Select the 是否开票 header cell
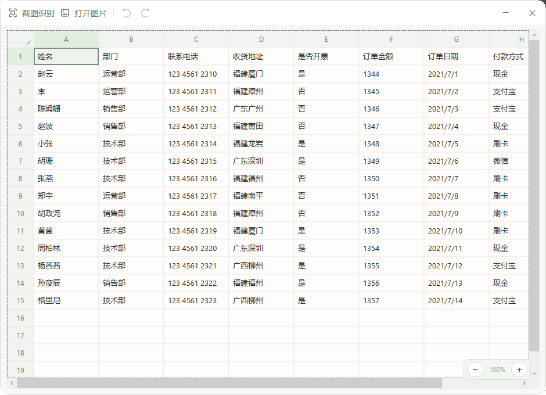 tap(326, 56)
